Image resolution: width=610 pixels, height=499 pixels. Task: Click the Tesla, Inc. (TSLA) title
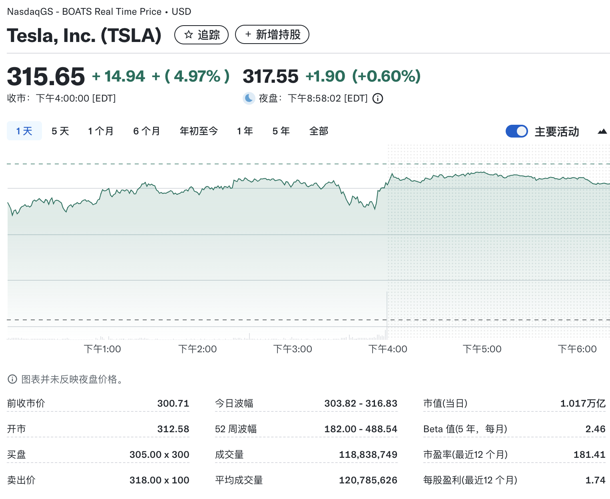point(84,35)
